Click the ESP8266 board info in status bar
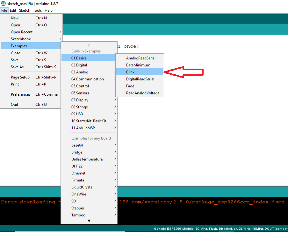The width and height of the screenshot is (288, 232). pyautogui.click(x=220, y=229)
